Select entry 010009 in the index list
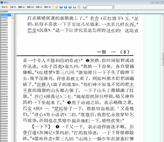The width and height of the screenshot is (164, 142). [4, 25]
